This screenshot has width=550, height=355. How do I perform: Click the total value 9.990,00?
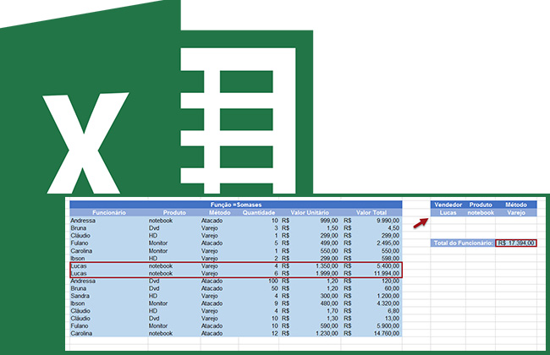pos(388,221)
